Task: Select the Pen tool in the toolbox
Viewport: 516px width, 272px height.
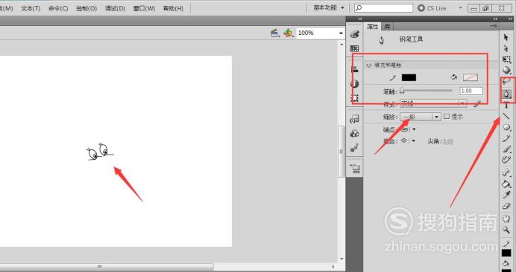Action: (507, 94)
